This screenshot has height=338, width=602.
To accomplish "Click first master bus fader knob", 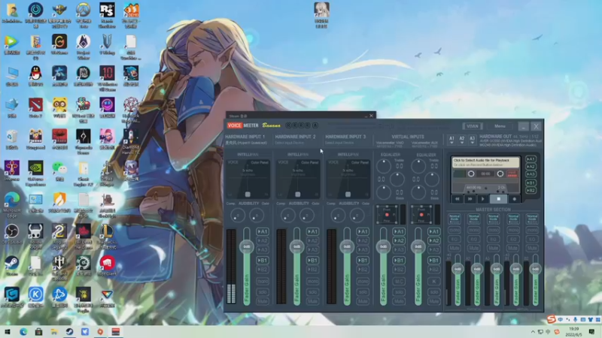I will (x=458, y=269).
